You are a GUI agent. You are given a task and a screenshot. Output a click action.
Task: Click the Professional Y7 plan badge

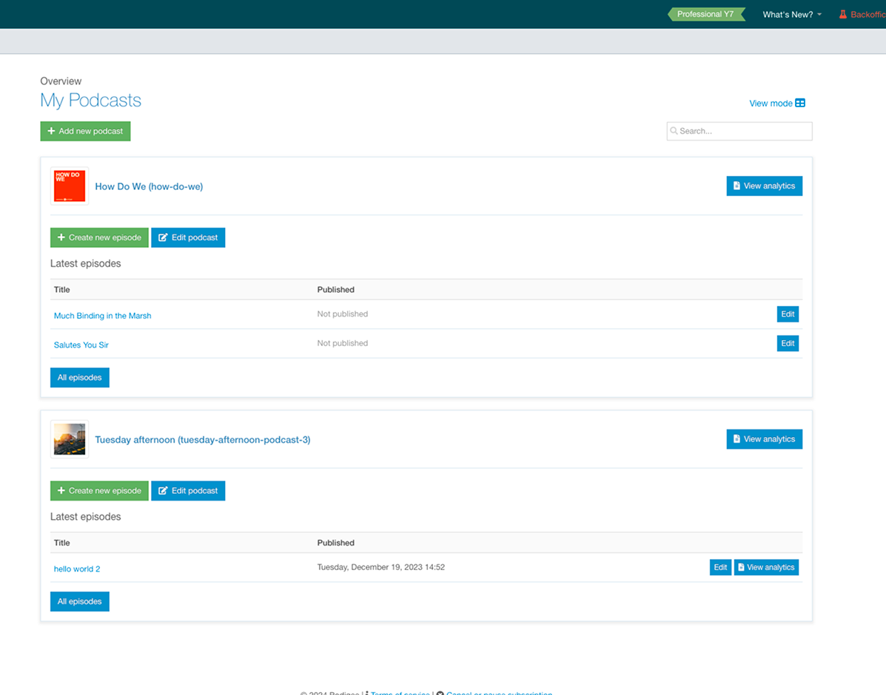click(x=706, y=14)
